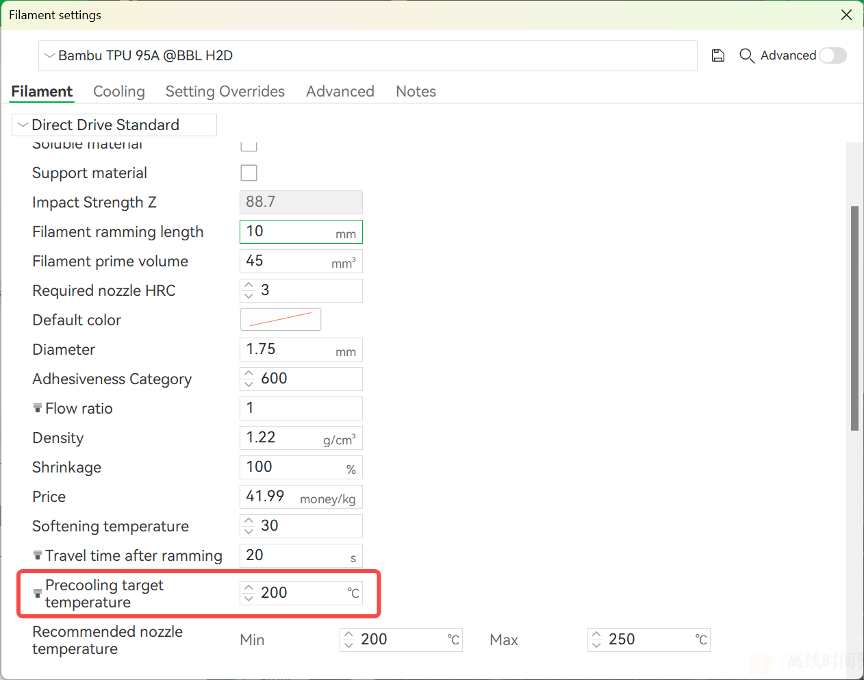Click the Travel time after ramming field
Viewport: 864px width, 680px height.
301,555
